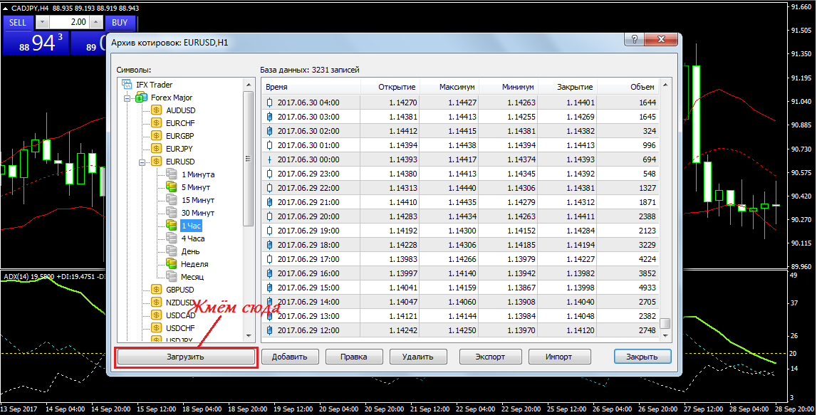Image resolution: width=817 pixels, height=415 pixels.
Task: Sort by the Минимум column header
Action: click(509, 87)
